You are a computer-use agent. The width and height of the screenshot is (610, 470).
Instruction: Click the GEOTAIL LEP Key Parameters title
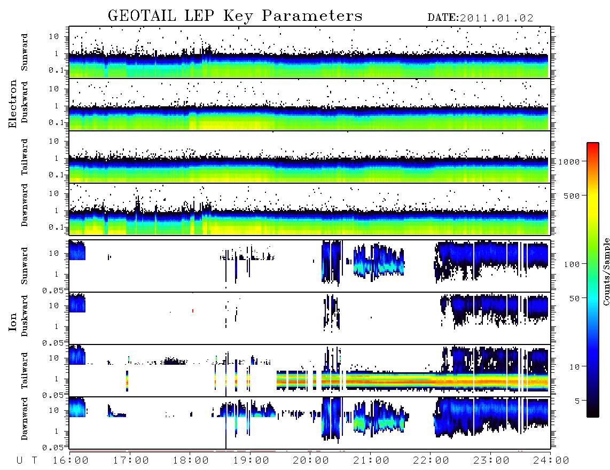(x=235, y=16)
